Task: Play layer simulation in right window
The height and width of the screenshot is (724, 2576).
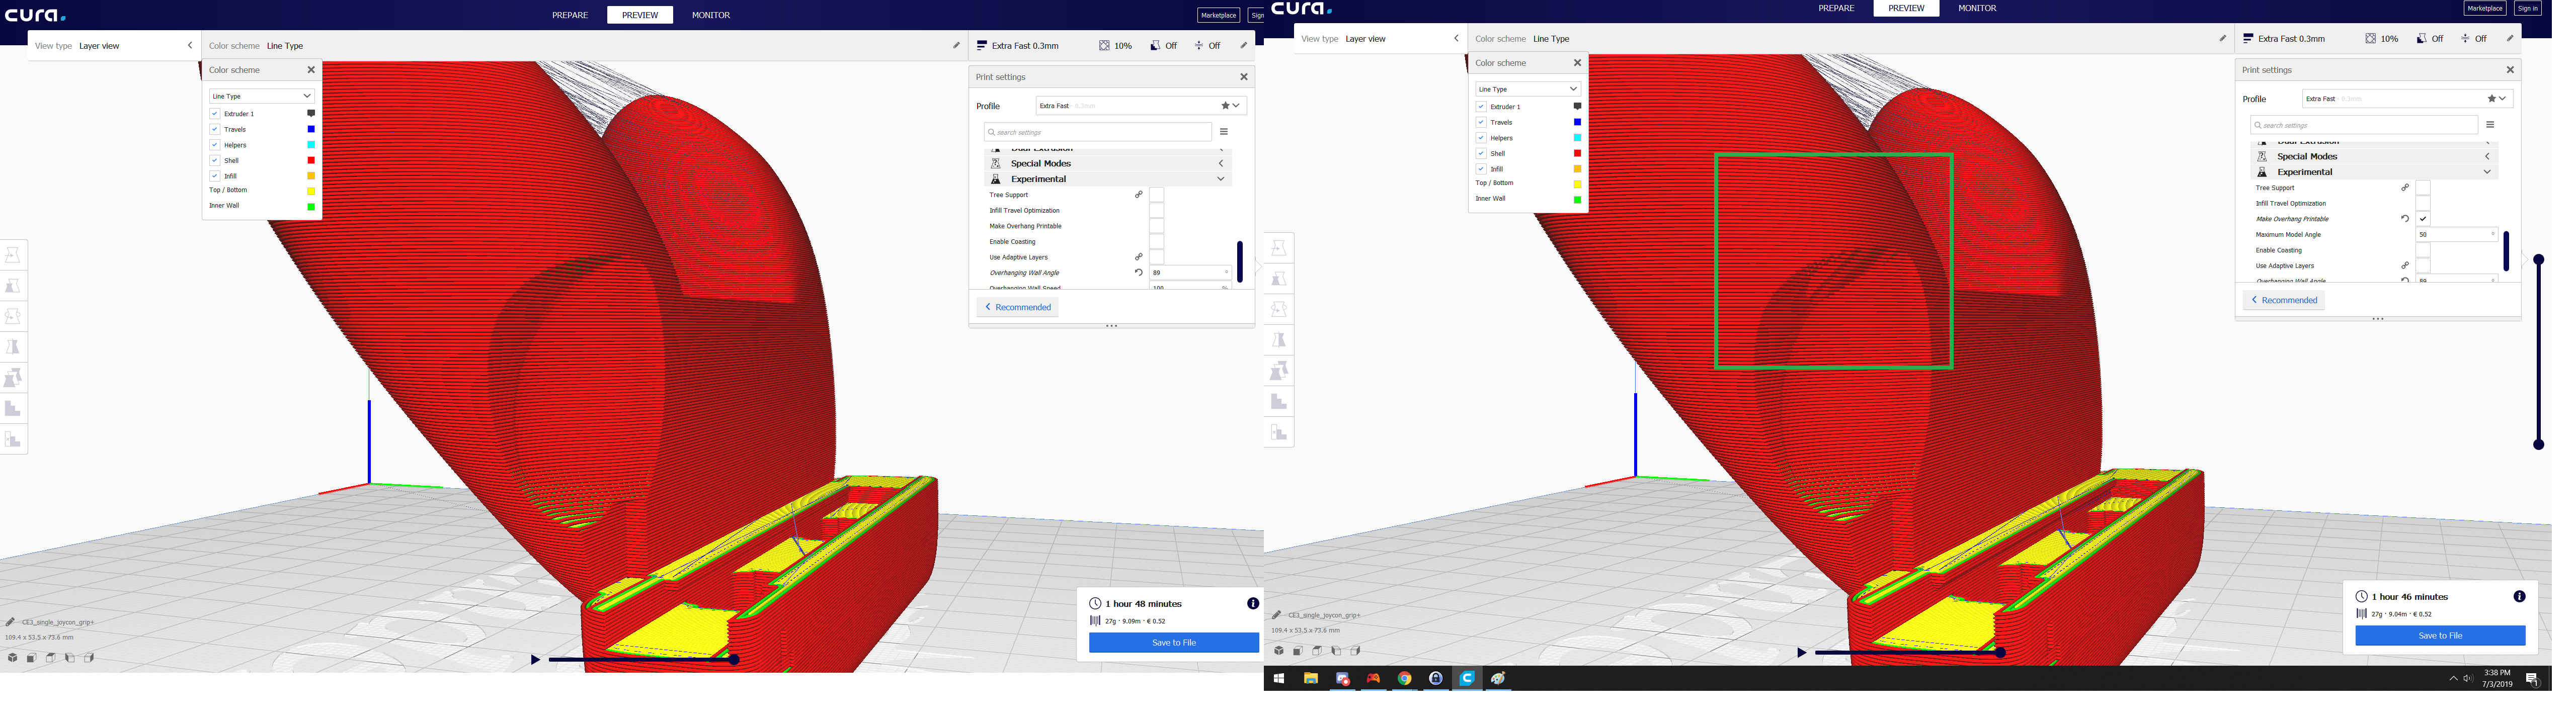Action: (1801, 652)
